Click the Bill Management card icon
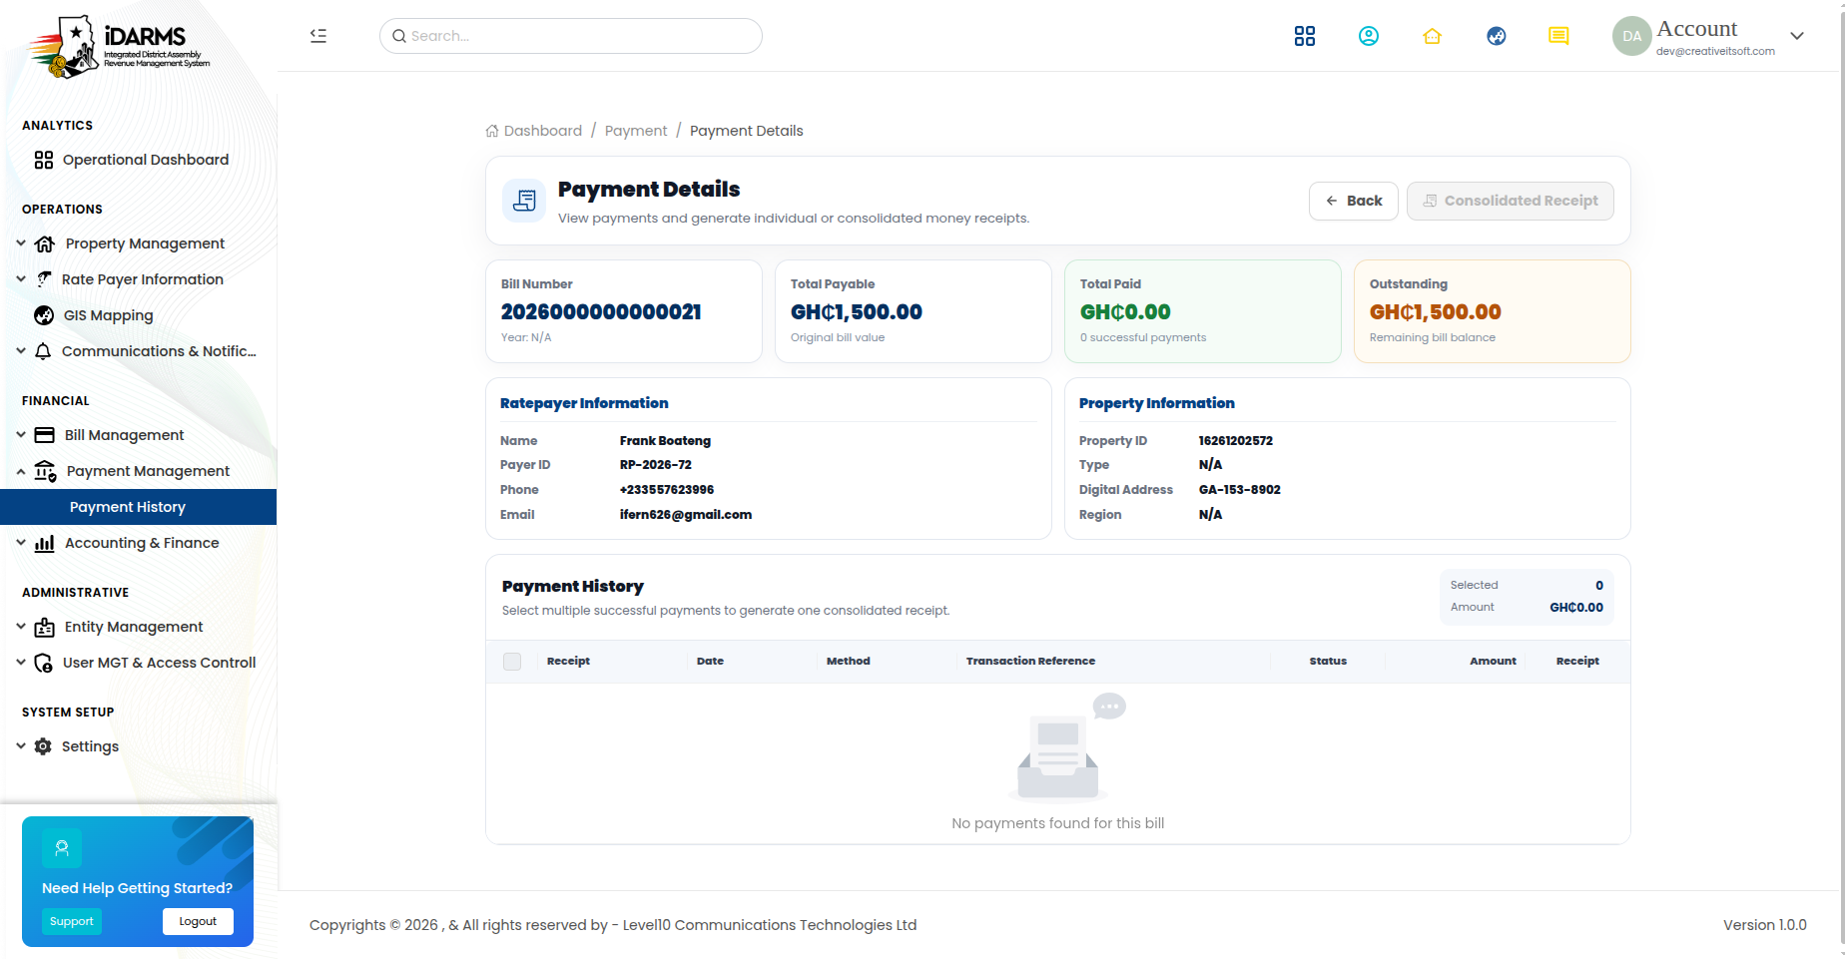This screenshot has width=1845, height=959. coord(45,435)
